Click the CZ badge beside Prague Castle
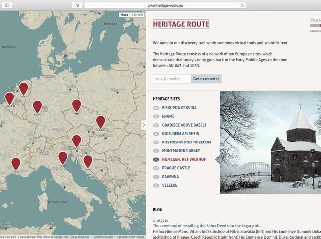This screenshot has width=321, height=239. coord(156,168)
